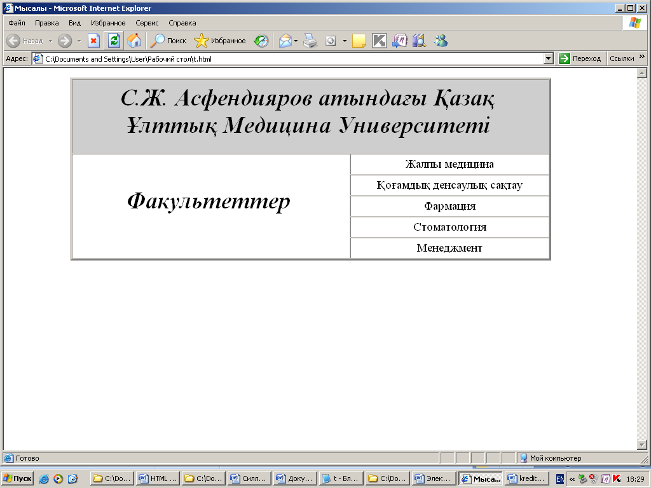The width and height of the screenshot is (651, 488).
Task: Click the Research books-and-magnifier icon
Action: [420, 41]
